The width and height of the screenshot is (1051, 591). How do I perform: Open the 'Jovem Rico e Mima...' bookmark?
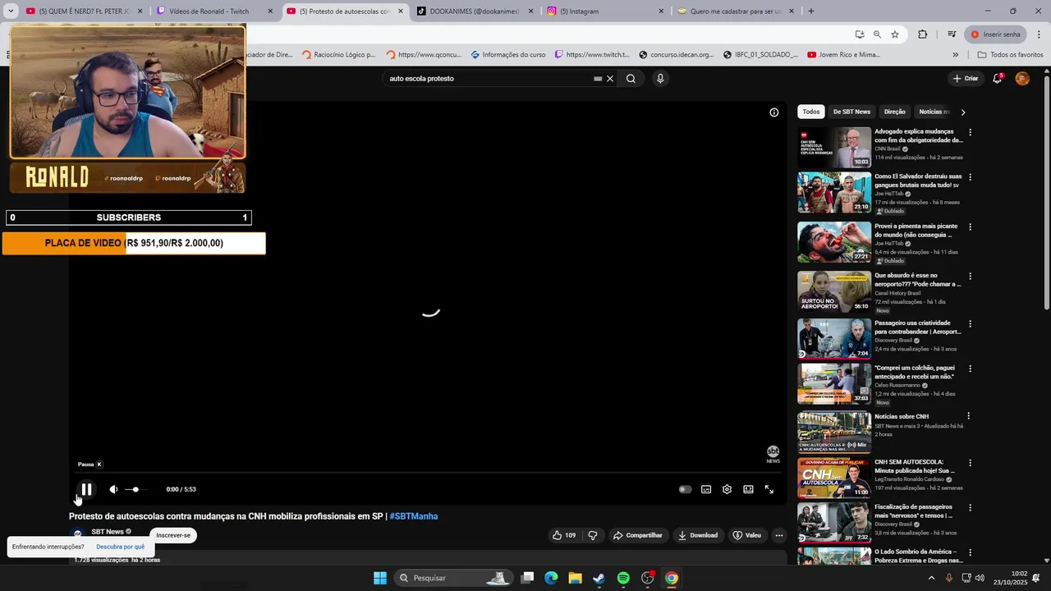843,55
